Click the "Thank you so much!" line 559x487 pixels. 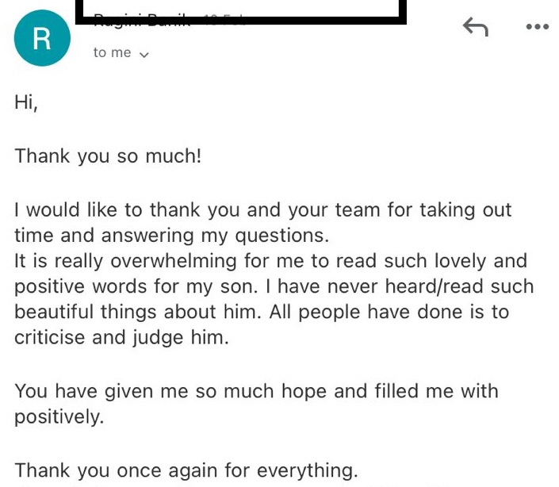(x=108, y=155)
